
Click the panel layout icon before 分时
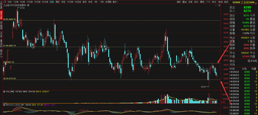tap(4, 2)
